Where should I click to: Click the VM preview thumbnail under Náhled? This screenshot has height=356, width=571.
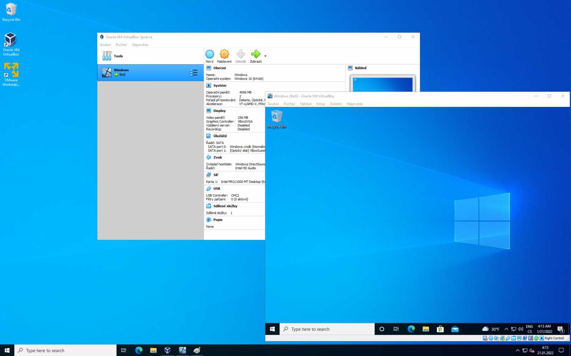coord(383,84)
